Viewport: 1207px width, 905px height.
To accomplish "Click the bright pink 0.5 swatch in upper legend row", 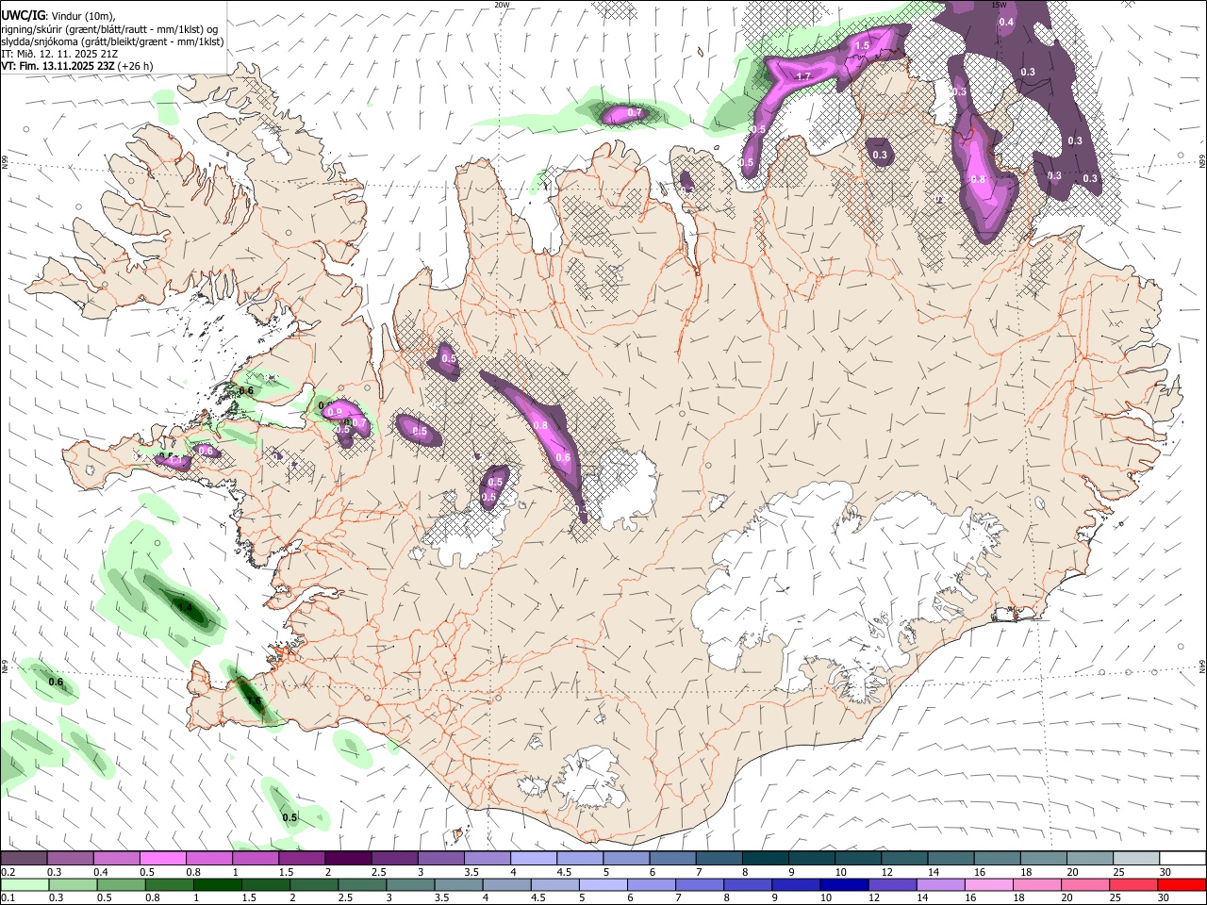I will [x=162, y=858].
